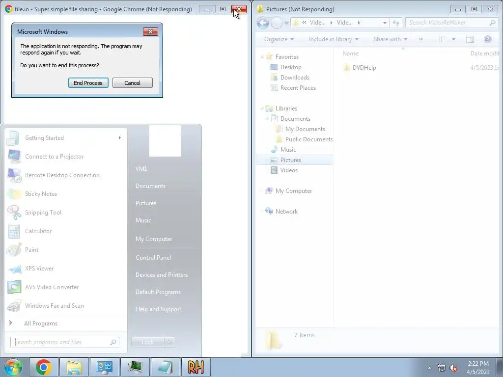This screenshot has width=503, height=377.
Task: Click the Snipping Tool scissors icon
Action: (x=14, y=212)
